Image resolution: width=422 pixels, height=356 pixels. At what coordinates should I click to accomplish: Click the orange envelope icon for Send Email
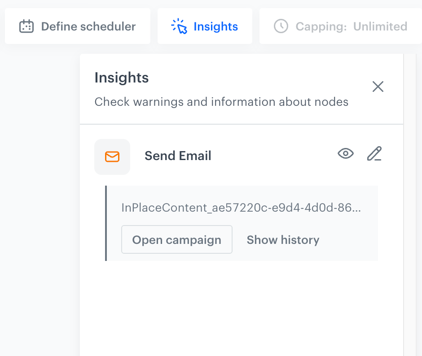coord(112,156)
